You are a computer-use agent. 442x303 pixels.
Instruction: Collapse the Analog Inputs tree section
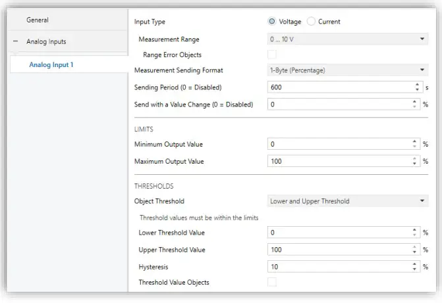click(15, 41)
